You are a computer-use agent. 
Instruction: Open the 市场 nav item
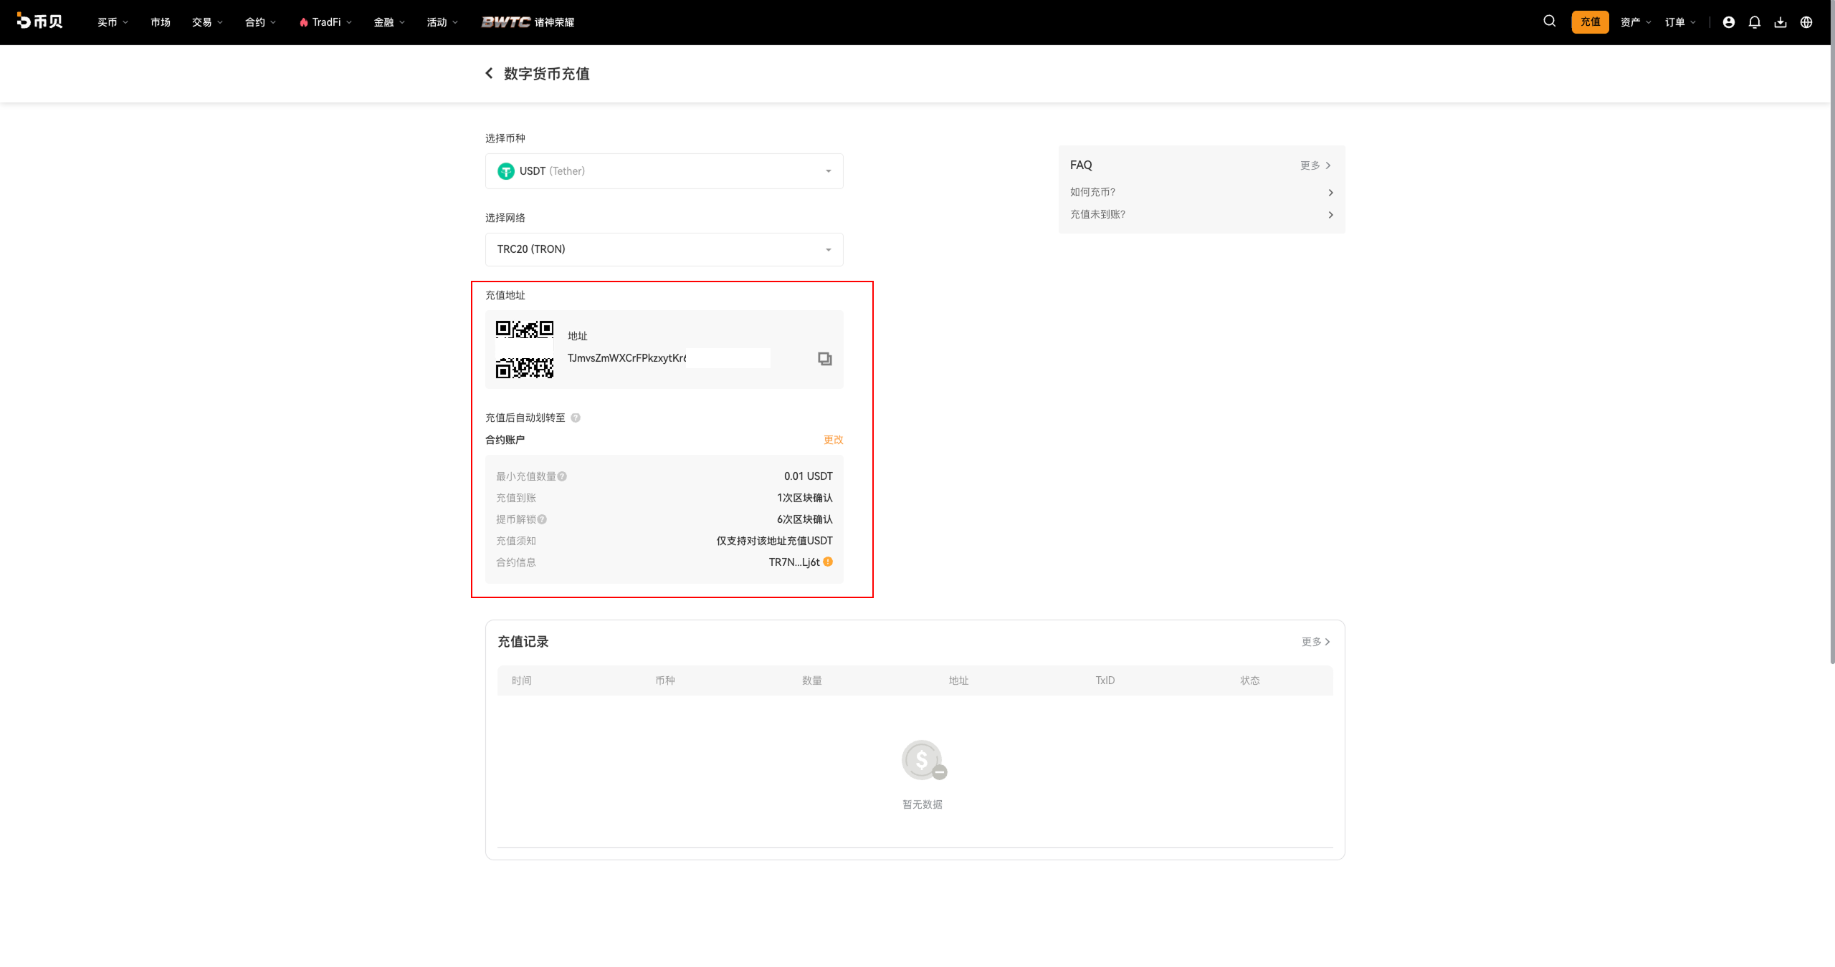click(161, 22)
